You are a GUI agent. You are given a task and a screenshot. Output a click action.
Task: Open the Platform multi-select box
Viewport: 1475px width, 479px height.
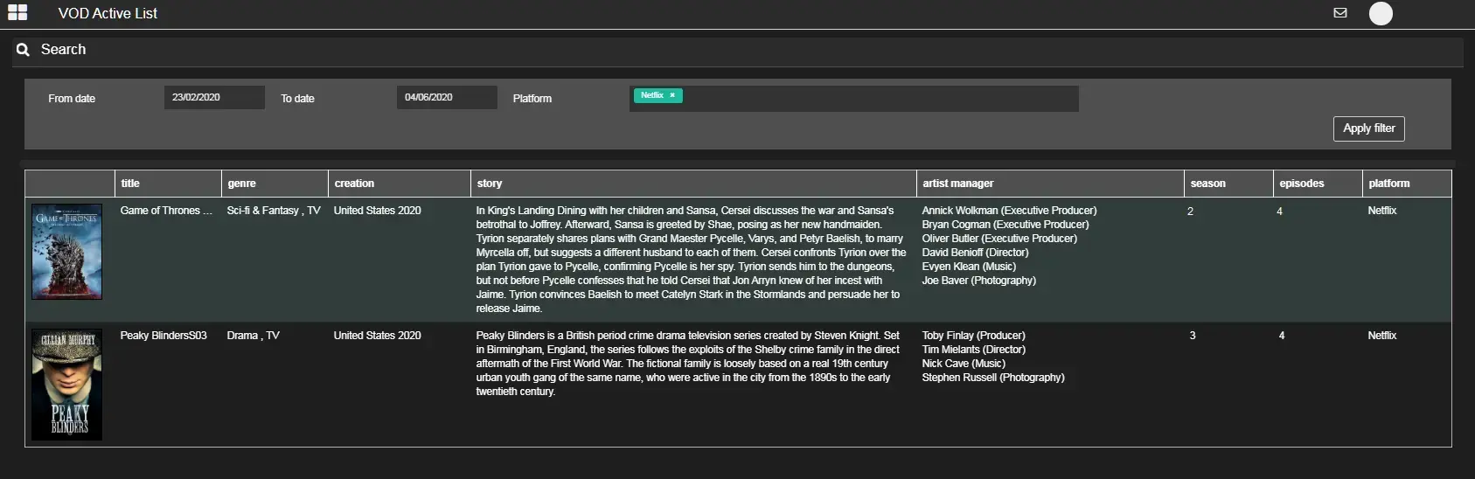(854, 98)
